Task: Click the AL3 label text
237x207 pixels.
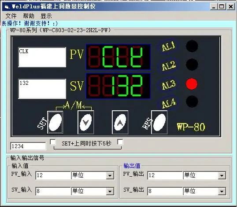Action: point(169,84)
